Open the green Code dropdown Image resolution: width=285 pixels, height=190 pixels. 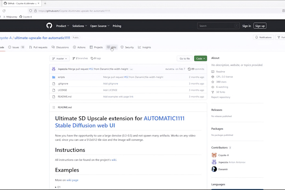coord(200,59)
